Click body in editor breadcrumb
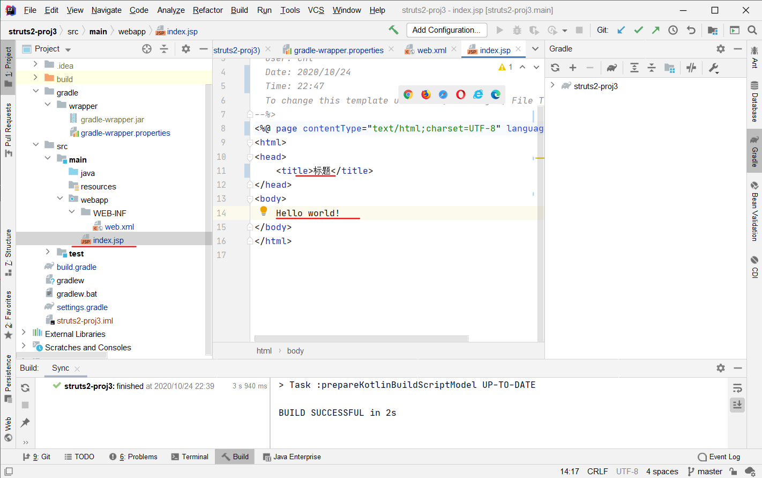Screen dimensions: 762x478 point(295,350)
